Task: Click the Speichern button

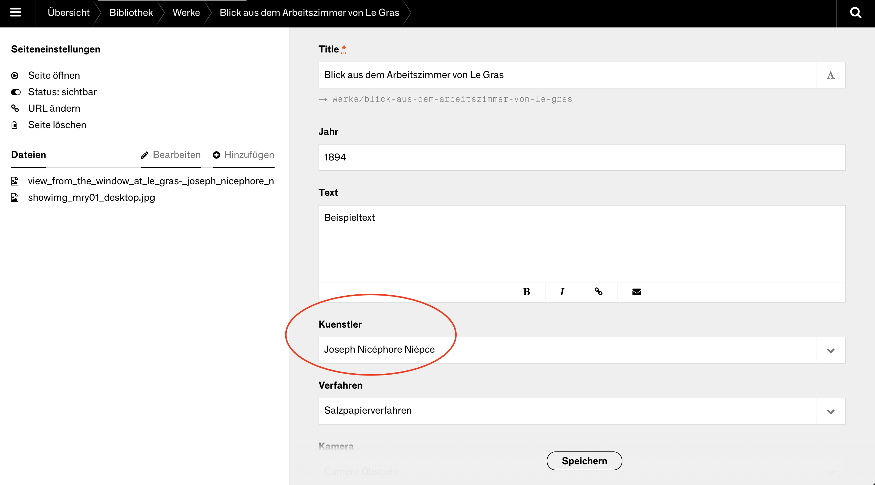Action: [584, 461]
